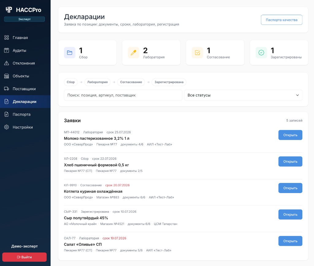This screenshot has height=266, width=314.
Task: Click the Отклонения warning triangle icon
Action: pyautogui.click(x=7, y=63)
